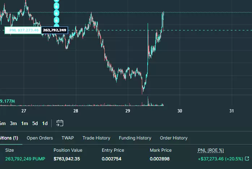
Task: Switch to the TWAP tab
Action: (68, 138)
